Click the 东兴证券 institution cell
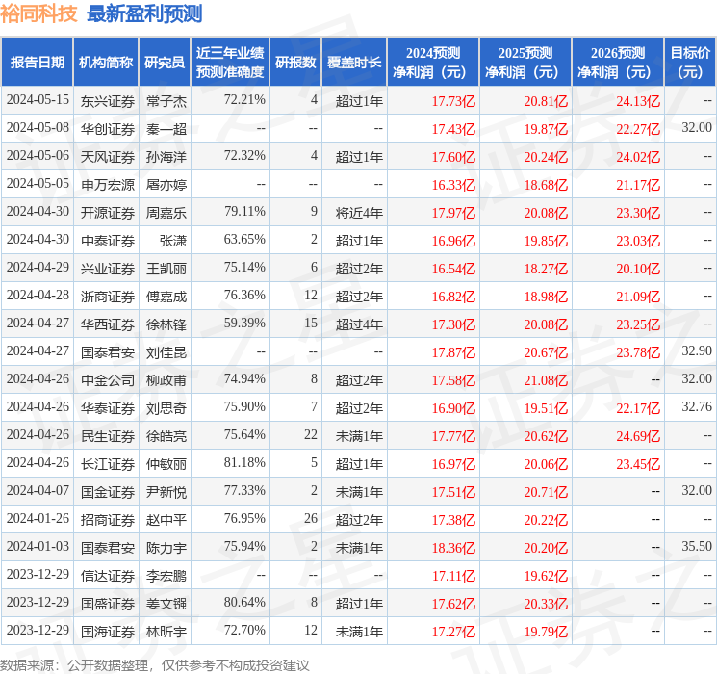This screenshot has height=674, width=717. (x=108, y=101)
